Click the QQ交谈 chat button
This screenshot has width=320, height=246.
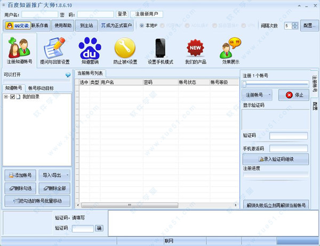pos(17,25)
